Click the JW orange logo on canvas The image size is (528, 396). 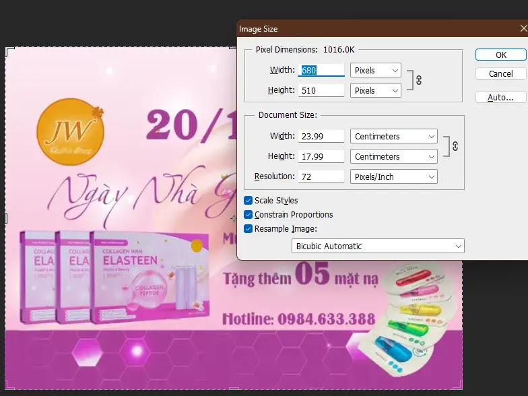(x=70, y=131)
